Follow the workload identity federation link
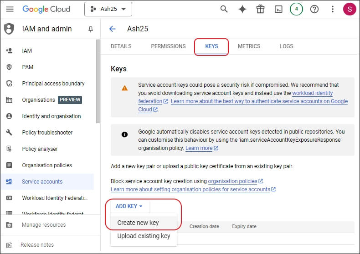Viewport: 360px width, 254px height. (x=312, y=93)
